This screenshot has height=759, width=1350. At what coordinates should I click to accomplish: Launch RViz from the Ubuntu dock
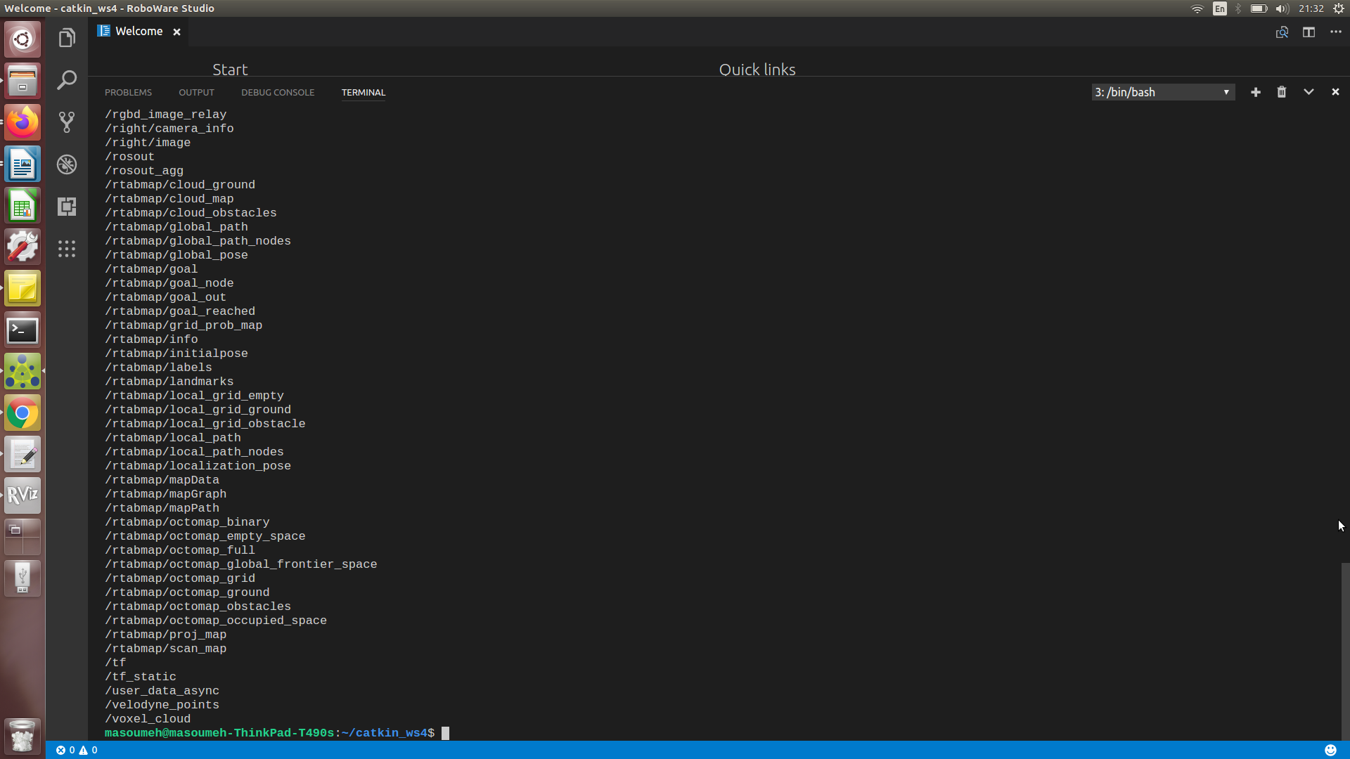pos(22,495)
